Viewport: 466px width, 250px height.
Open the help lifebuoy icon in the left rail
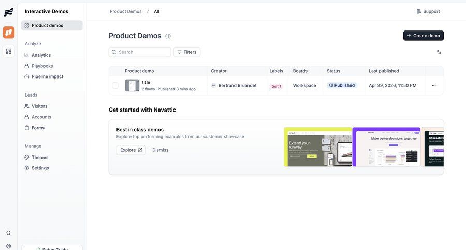click(x=9, y=246)
